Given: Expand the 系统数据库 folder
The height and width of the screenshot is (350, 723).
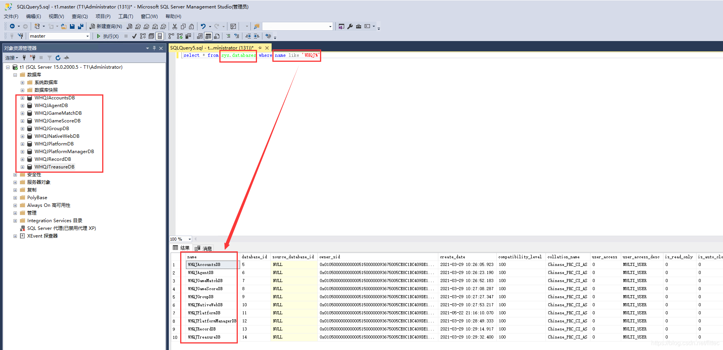Looking at the screenshot, I should (x=22, y=83).
